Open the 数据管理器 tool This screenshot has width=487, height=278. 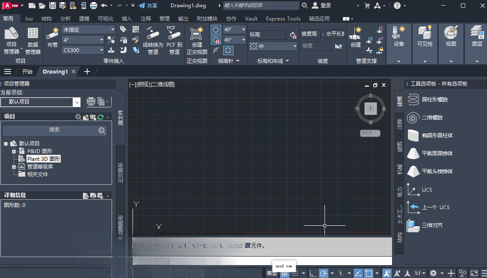tap(33, 40)
